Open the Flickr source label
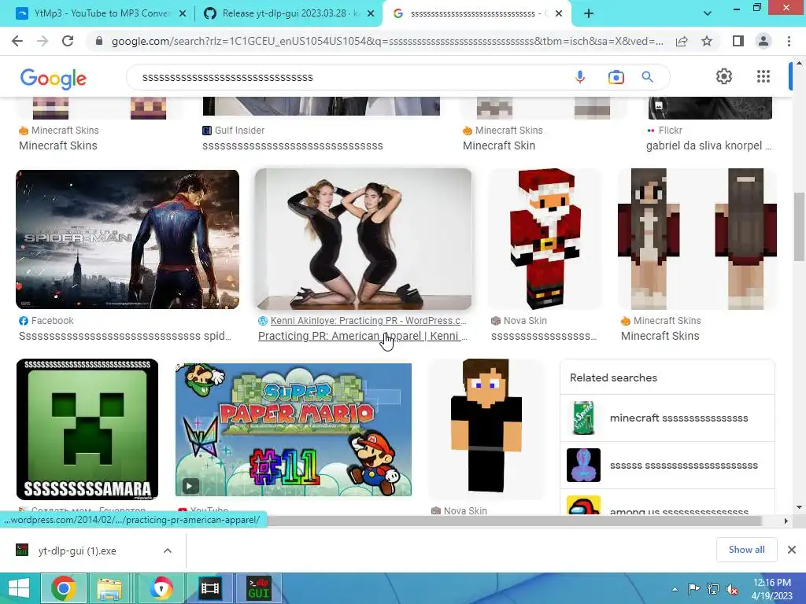 (671, 131)
